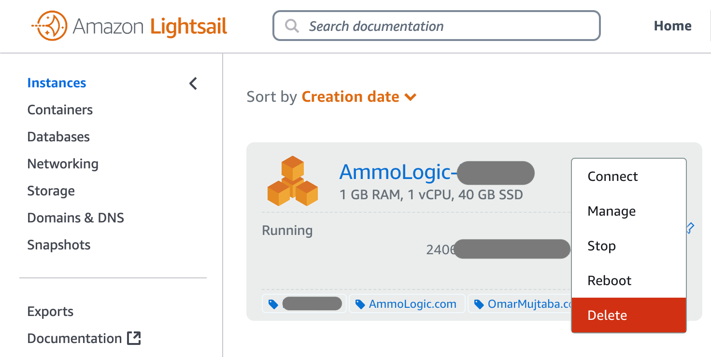Screen dimensions: 711x357
Task: Collapse the sidebar with the left chevron
Action: pos(193,83)
